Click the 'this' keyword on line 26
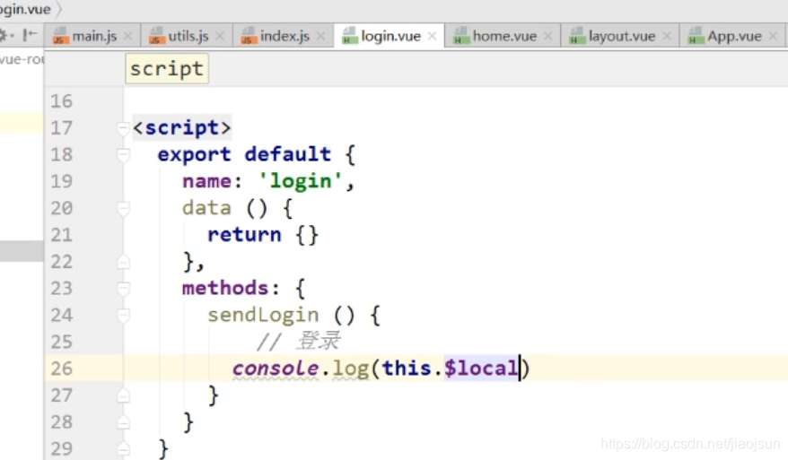 pyautogui.click(x=407, y=369)
